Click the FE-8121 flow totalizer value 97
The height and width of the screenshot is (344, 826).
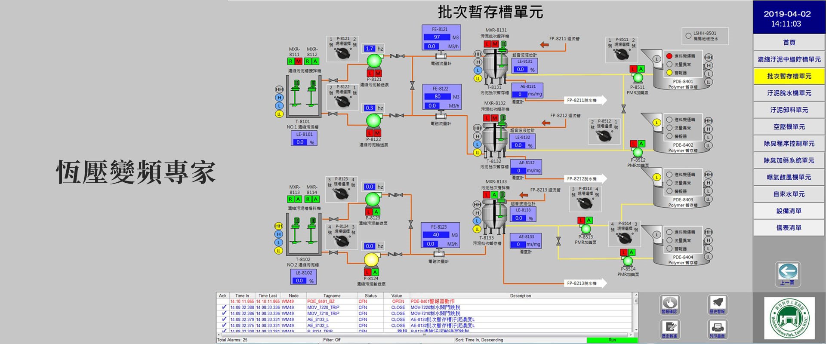point(437,37)
